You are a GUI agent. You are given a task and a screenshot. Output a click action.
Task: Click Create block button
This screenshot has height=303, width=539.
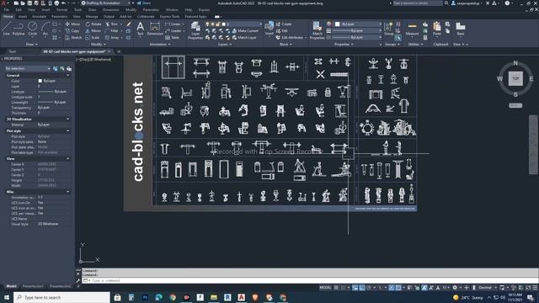click(x=284, y=24)
